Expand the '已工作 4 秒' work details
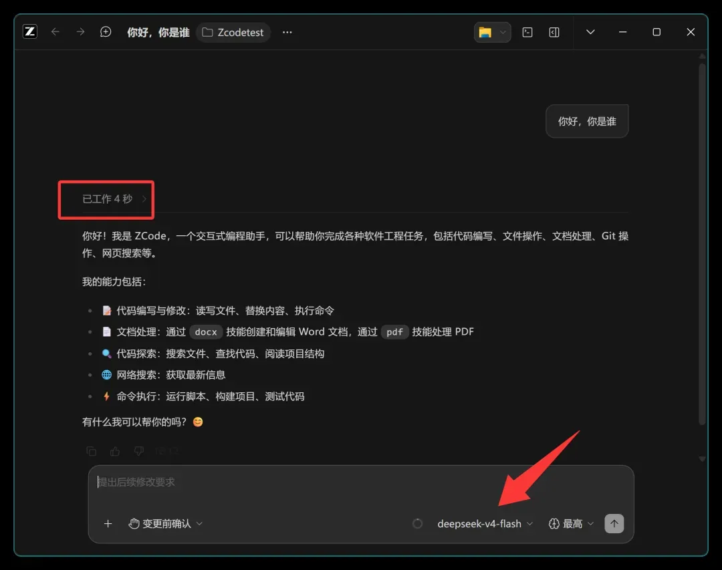The width and height of the screenshot is (722, 570). pyautogui.click(x=114, y=199)
